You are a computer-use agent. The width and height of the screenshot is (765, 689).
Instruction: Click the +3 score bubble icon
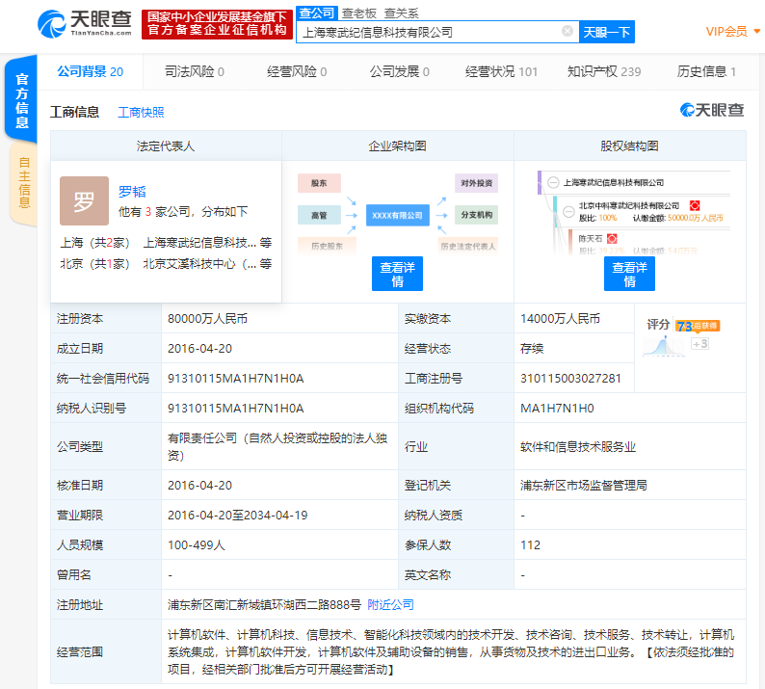pyautogui.click(x=699, y=344)
